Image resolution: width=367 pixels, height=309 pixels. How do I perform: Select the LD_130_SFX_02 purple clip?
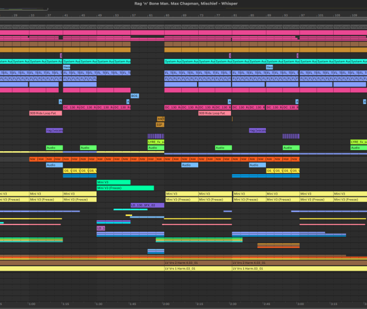click(x=147, y=205)
